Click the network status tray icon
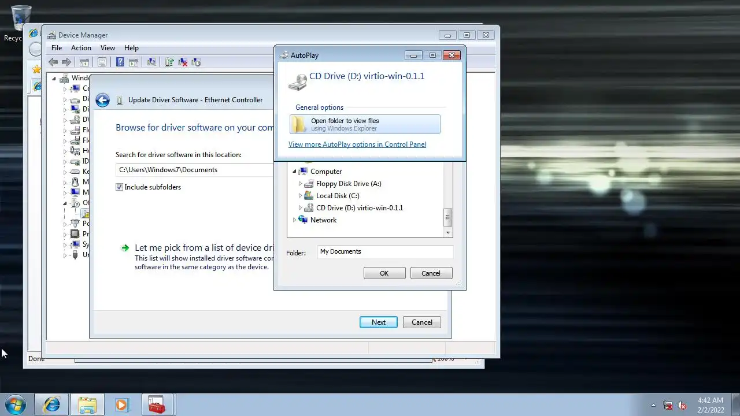 668,405
